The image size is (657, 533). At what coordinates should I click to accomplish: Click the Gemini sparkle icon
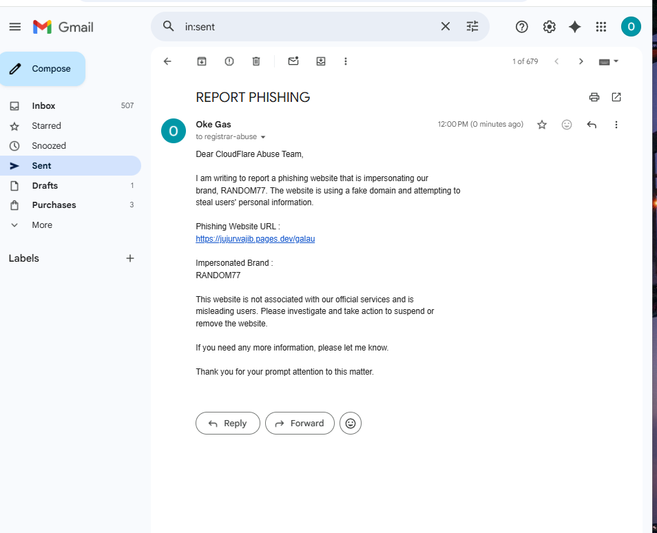coord(574,27)
